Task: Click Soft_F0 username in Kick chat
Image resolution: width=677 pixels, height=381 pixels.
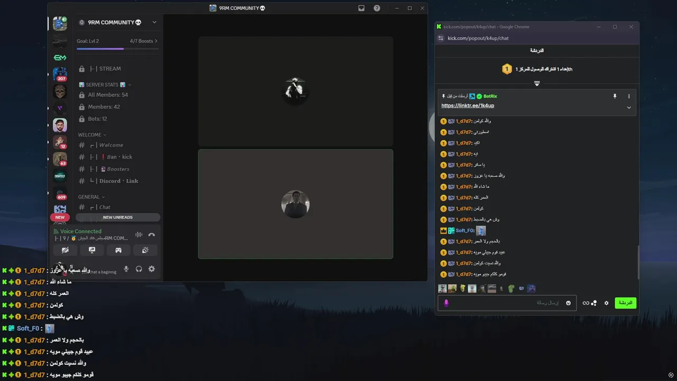Action: 464,231
